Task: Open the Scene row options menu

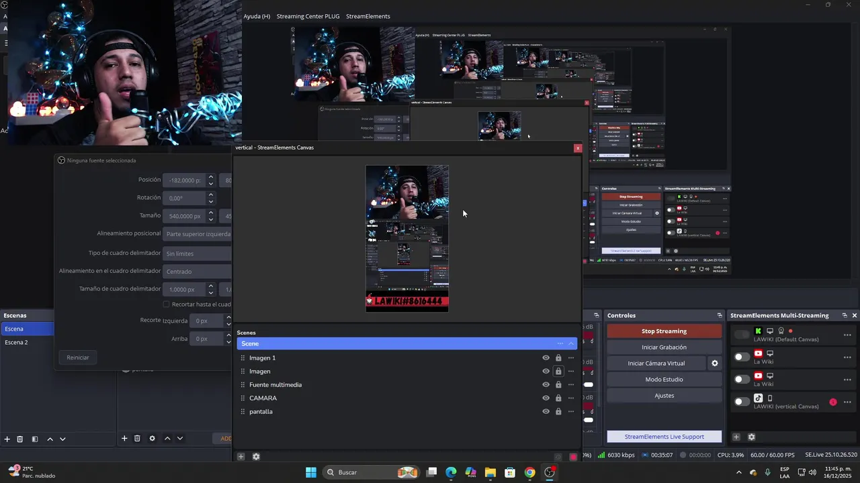Action: [560, 343]
